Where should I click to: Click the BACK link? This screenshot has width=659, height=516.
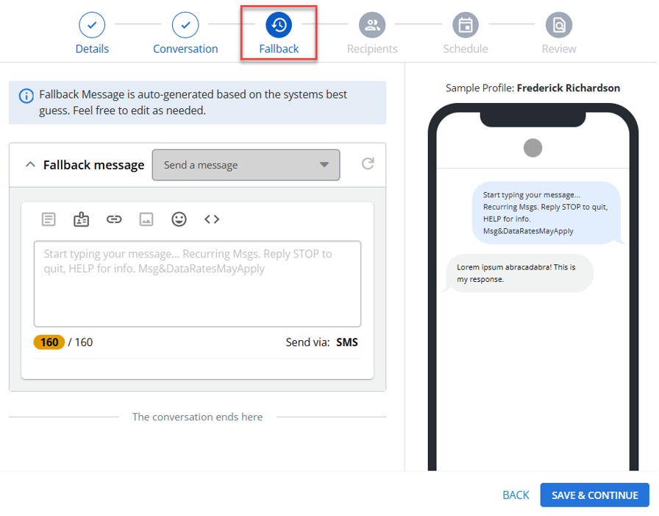(x=516, y=496)
